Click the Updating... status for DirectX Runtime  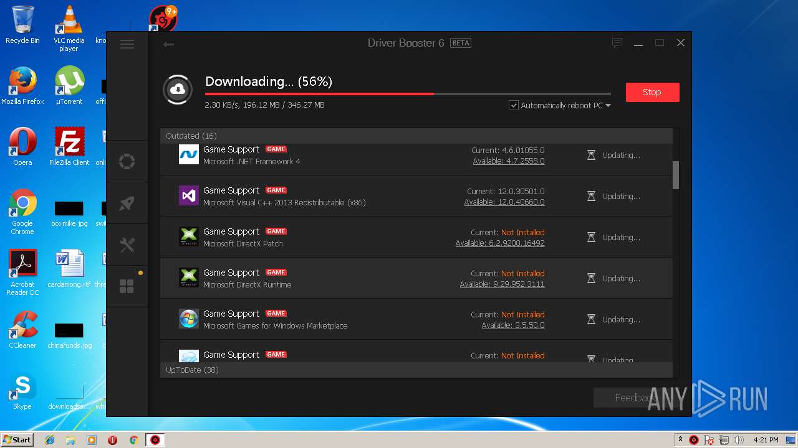(621, 279)
